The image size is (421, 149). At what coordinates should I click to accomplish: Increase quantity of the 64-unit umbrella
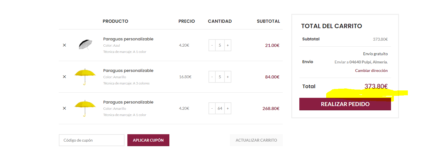[228, 108]
